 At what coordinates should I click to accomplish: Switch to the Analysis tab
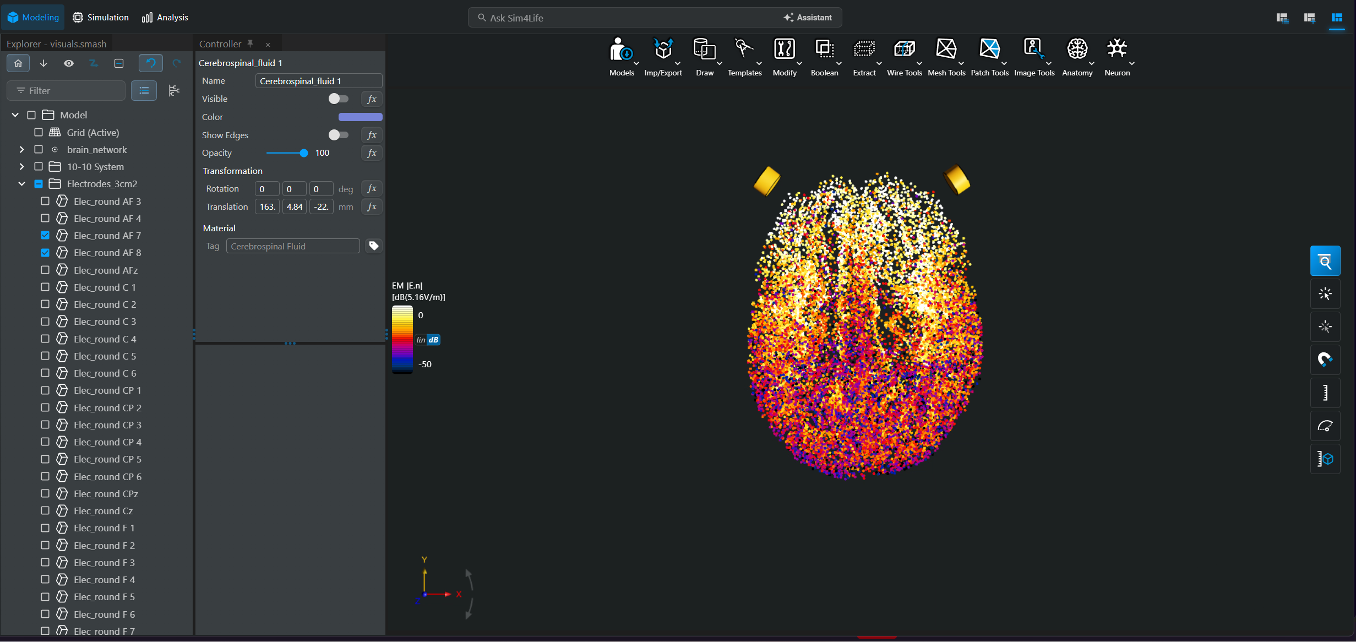[165, 18]
